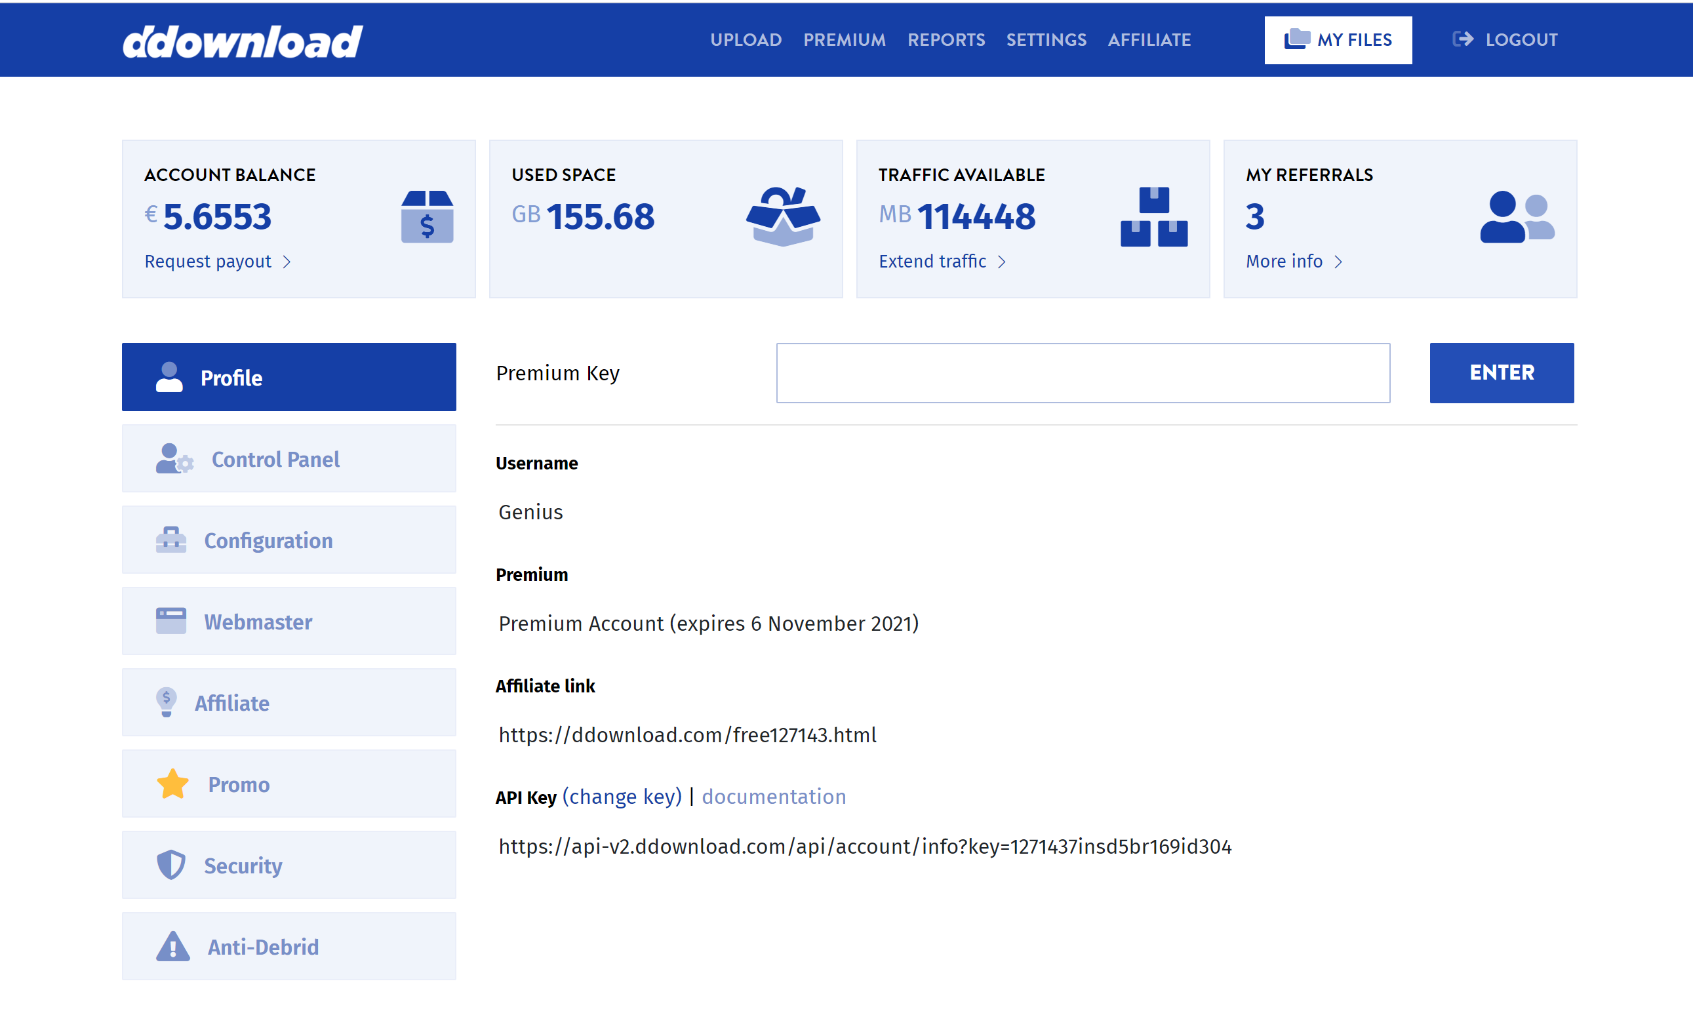Click the referrals people icon
Screen dimensions: 1693x1015
tap(1516, 216)
